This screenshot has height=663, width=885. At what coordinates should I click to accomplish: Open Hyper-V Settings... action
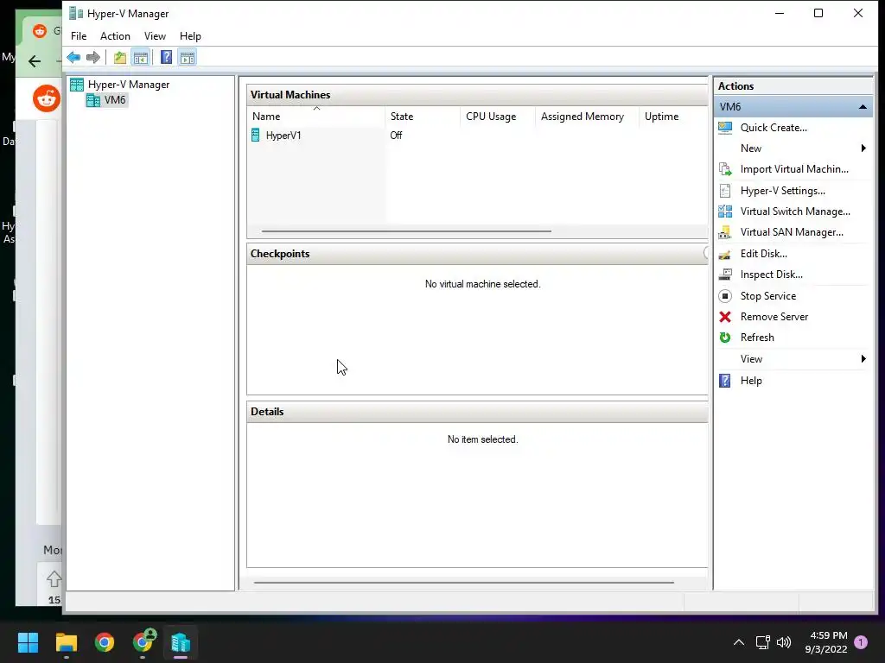click(782, 191)
